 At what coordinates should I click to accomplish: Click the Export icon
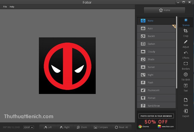[x=186, y=113]
